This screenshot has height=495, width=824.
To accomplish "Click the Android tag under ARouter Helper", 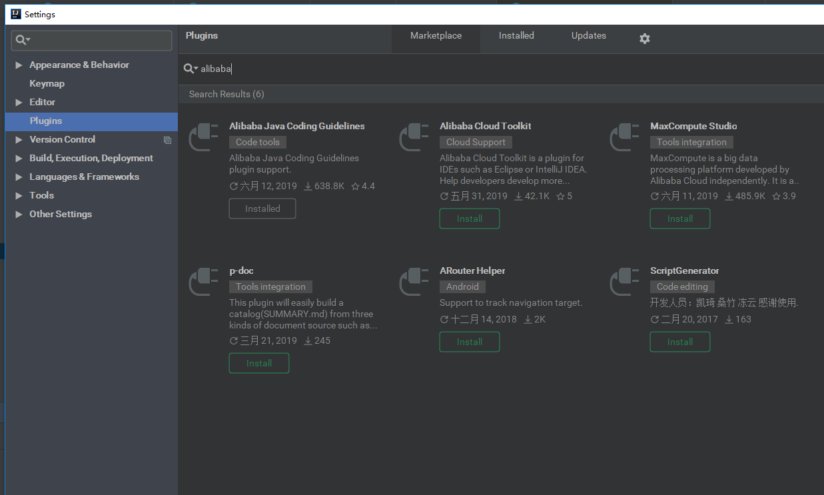I will [462, 286].
